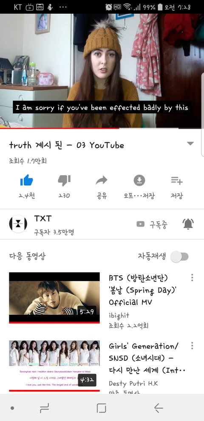Open the TXT channel avatar

click(18, 224)
